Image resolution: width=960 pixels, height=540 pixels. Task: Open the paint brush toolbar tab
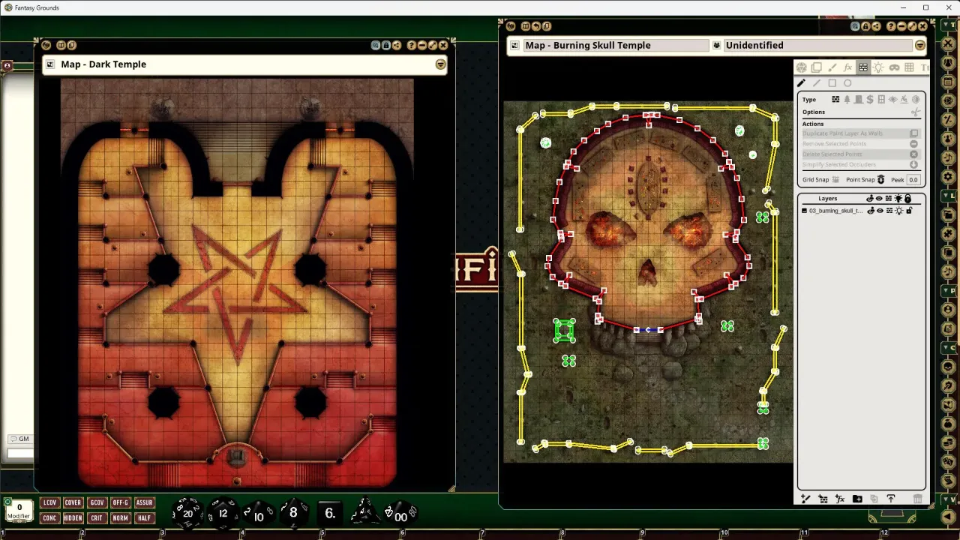click(832, 67)
